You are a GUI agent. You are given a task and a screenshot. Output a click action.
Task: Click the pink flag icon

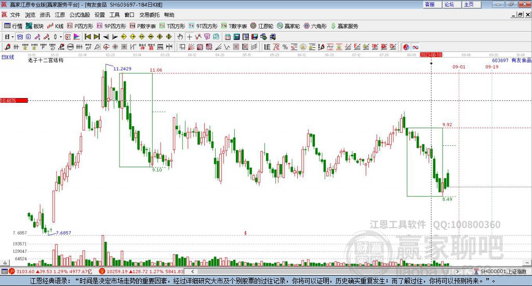pyautogui.click(x=77, y=37)
